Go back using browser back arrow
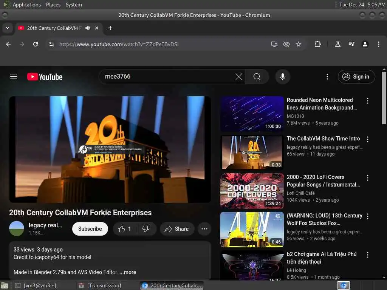Viewport: 387px width, 290px height. pyautogui.click(x=8, y=44)
